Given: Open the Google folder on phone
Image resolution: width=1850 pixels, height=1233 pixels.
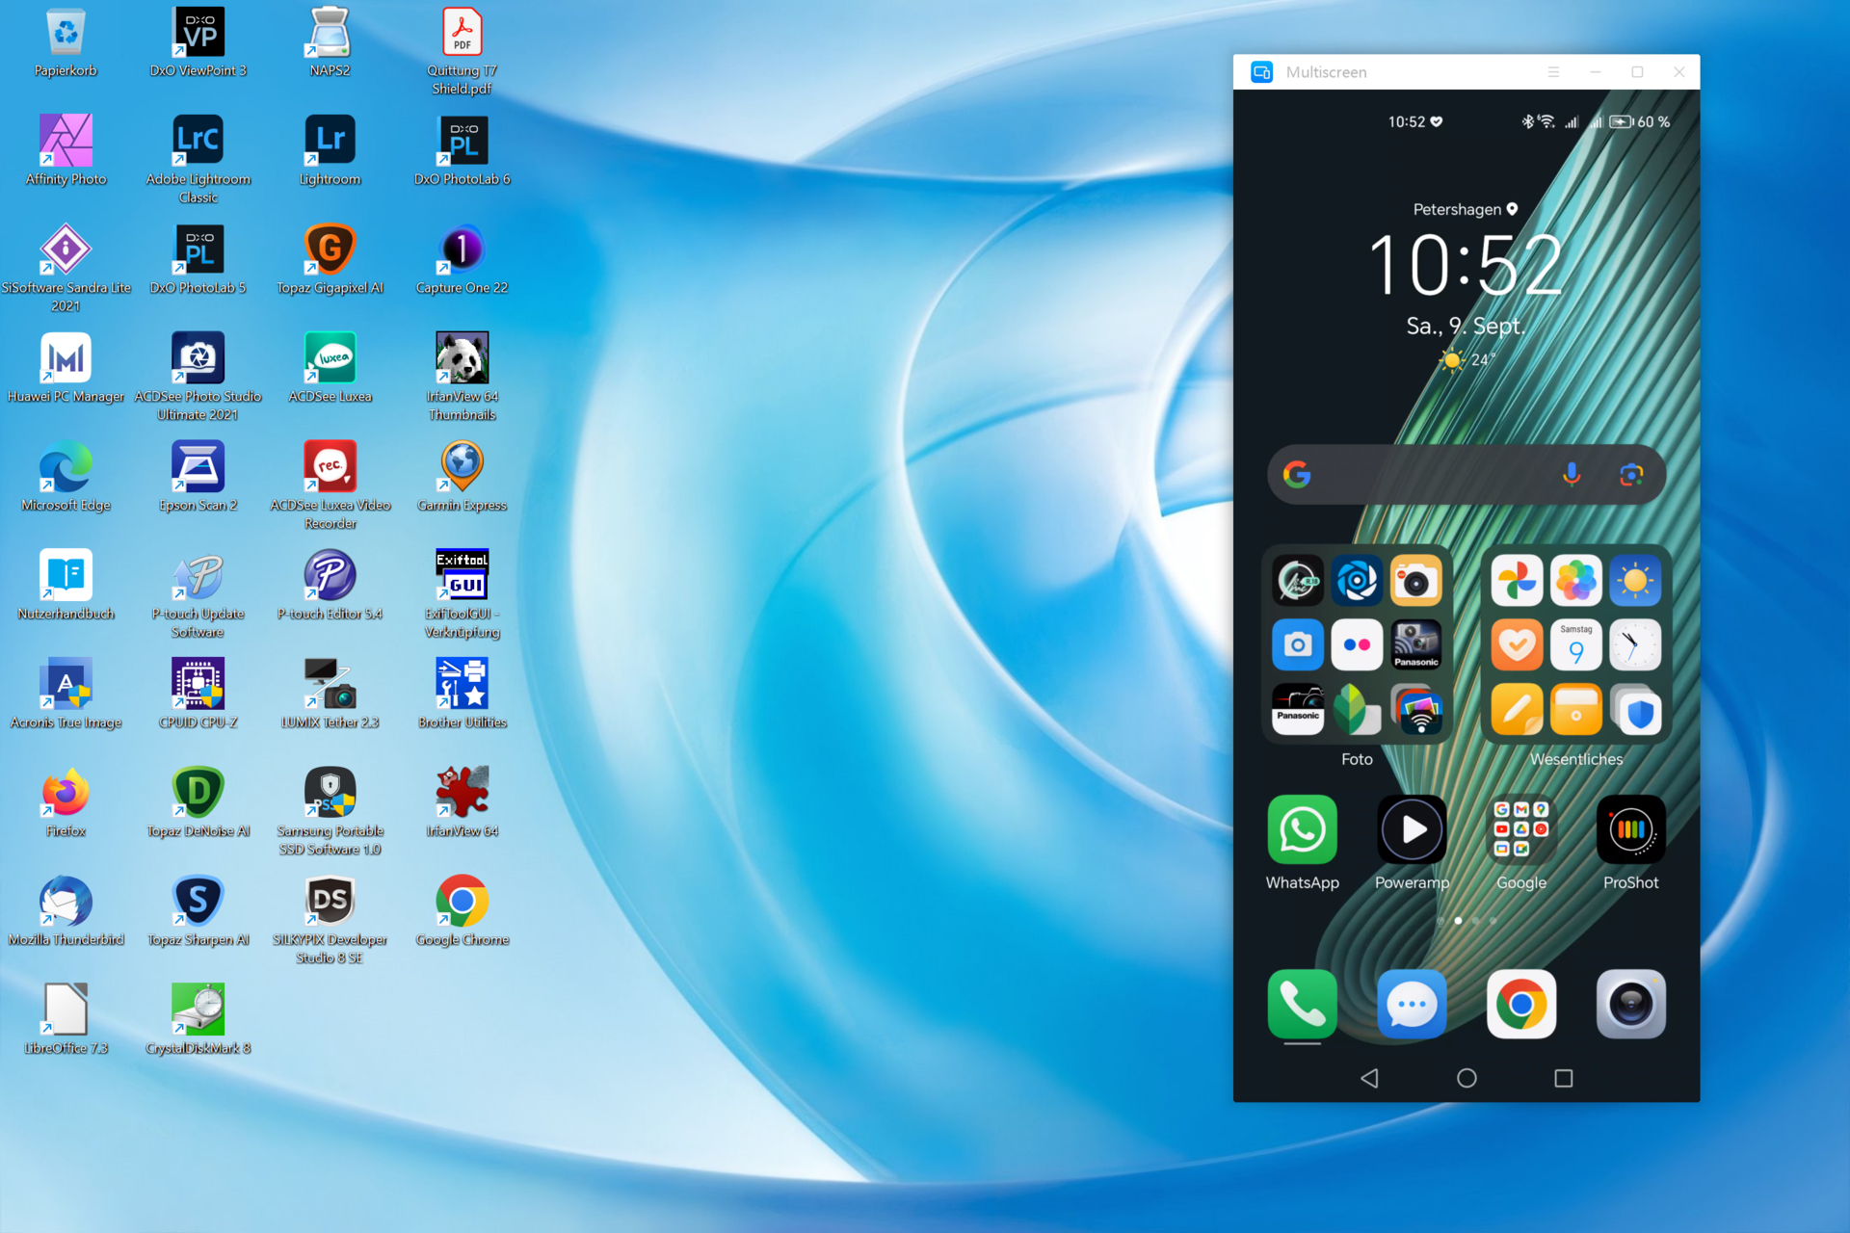Looking at the screenshot, I should coord(1521,829).
